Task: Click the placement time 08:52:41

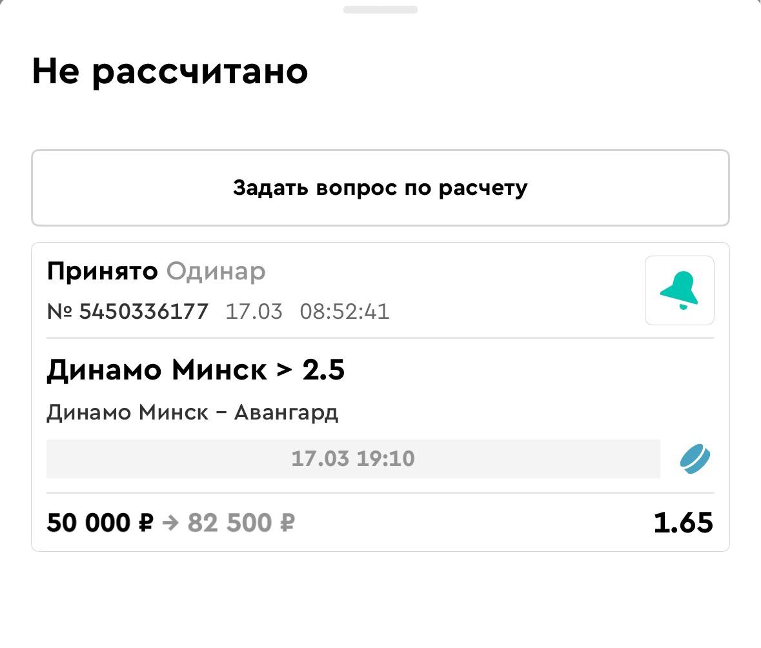Action: click(345, 312)
